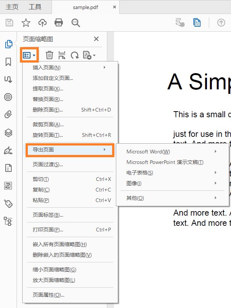Open the order panel sidebar icon
The image size is (231, 308).
(x=8, y=185)
